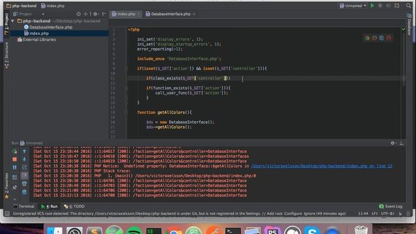Place cursor on line 11 class_exists code
Viewport: 416px width, 234px height.
pos(188,78)
